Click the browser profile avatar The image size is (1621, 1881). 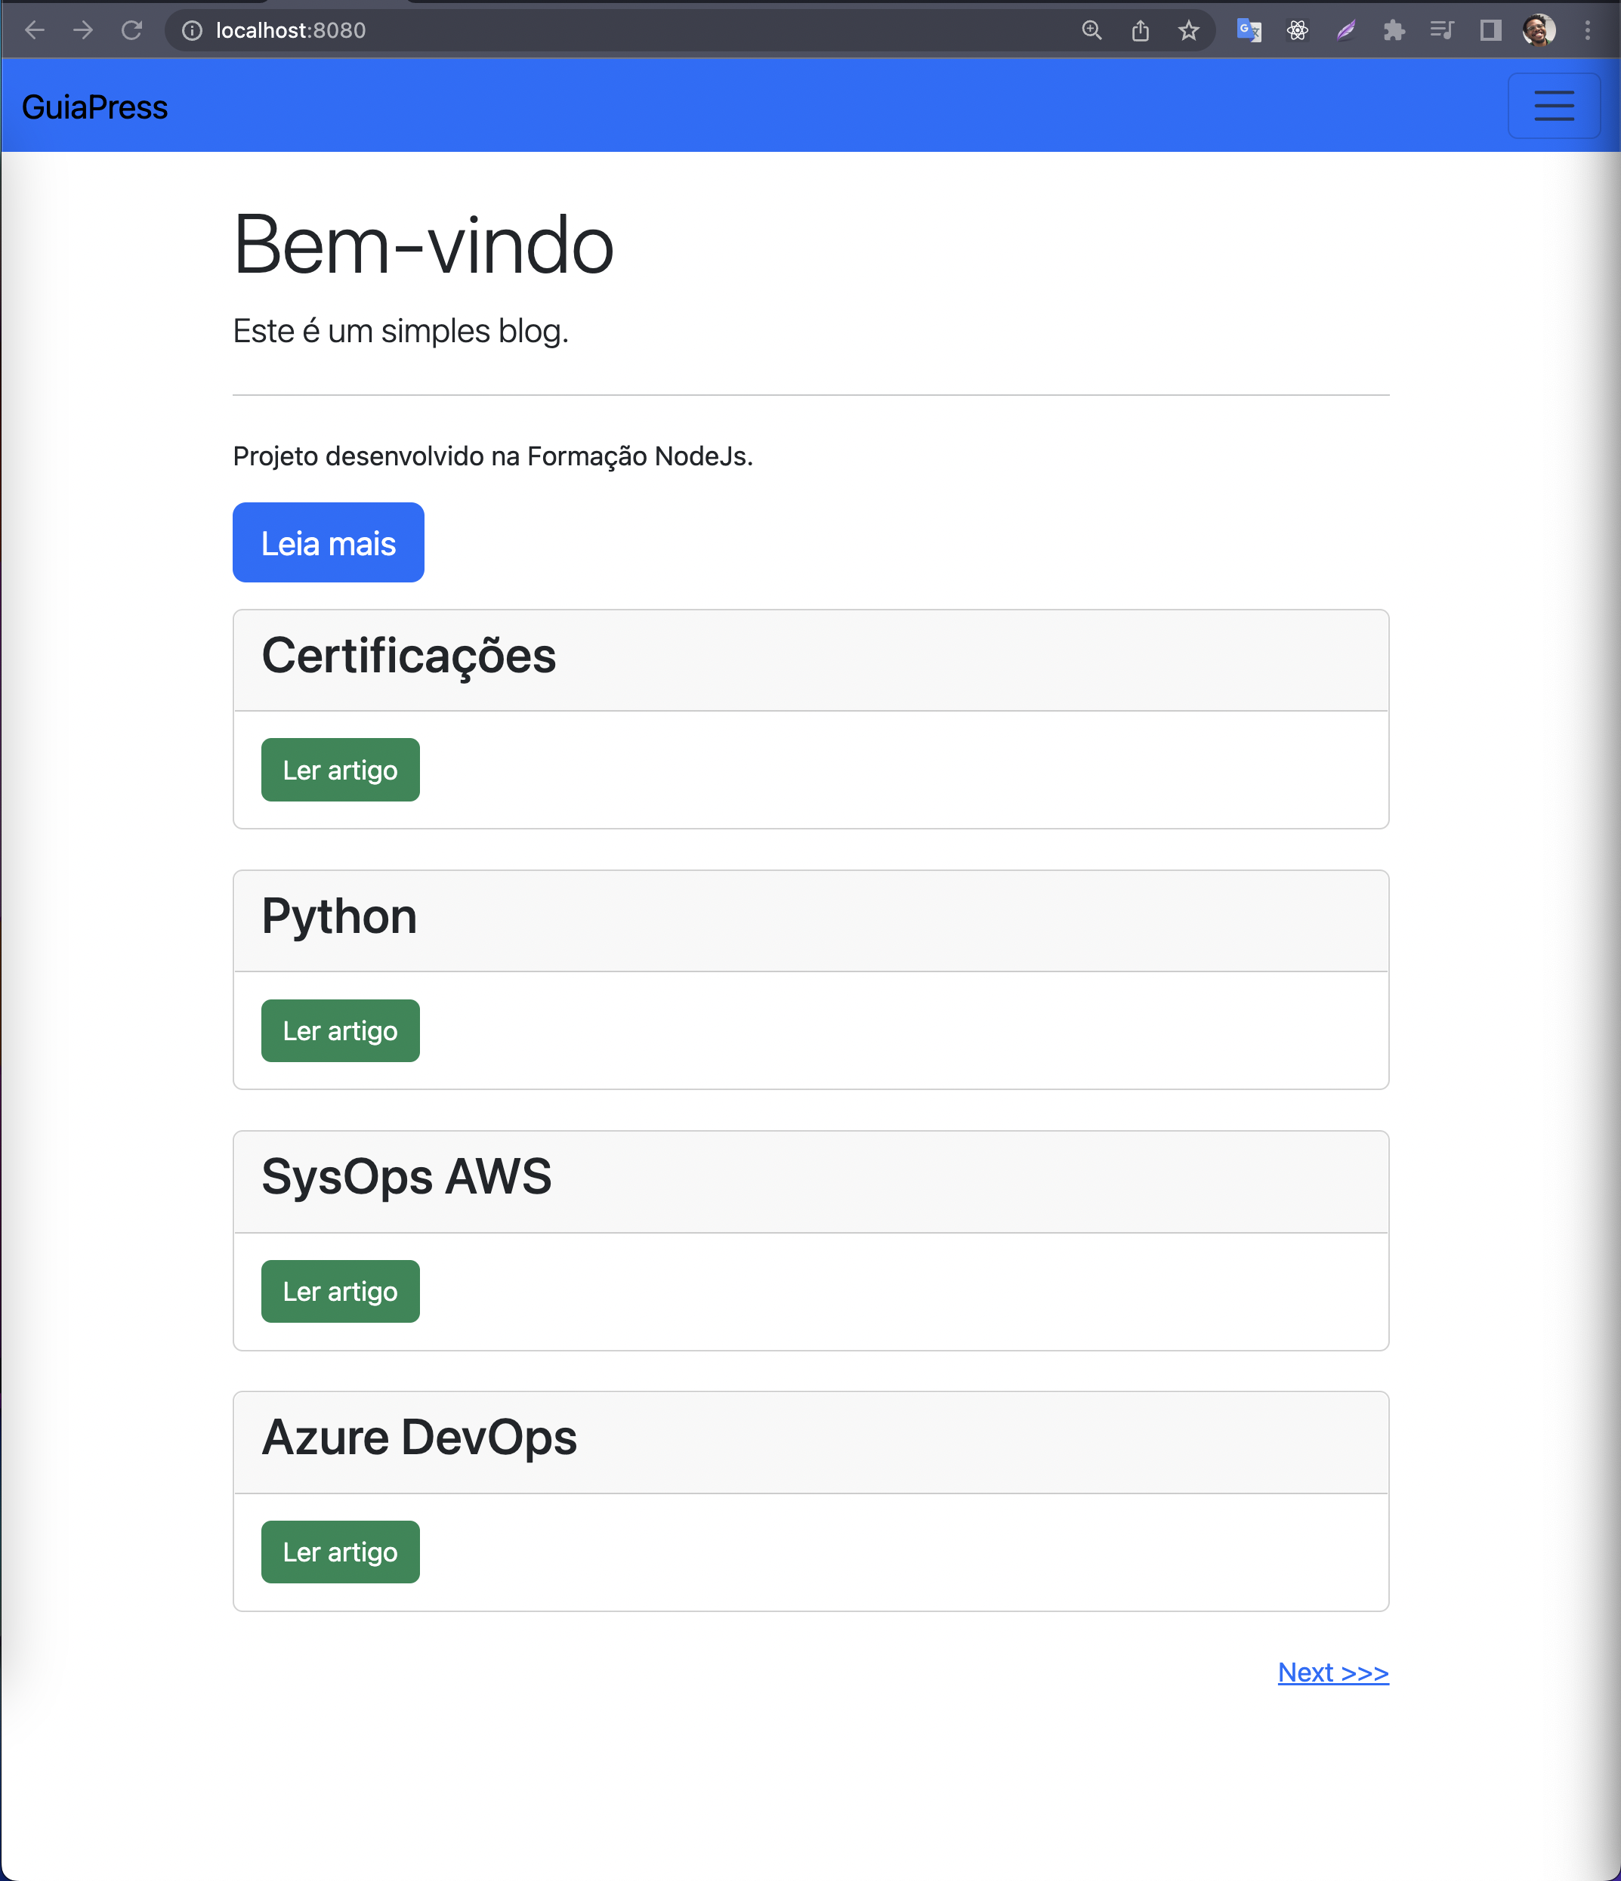[x=1539, y=30]
